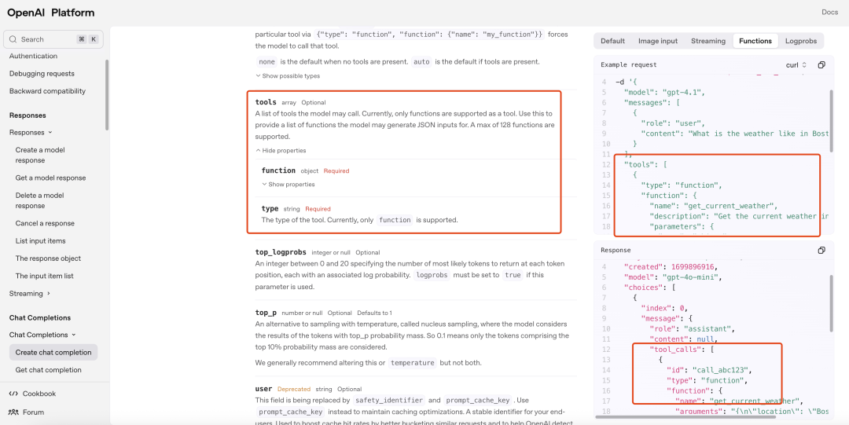The image size is (849, 425).
Task: Open Authentication in sidebar
Action: coord(33,56)
